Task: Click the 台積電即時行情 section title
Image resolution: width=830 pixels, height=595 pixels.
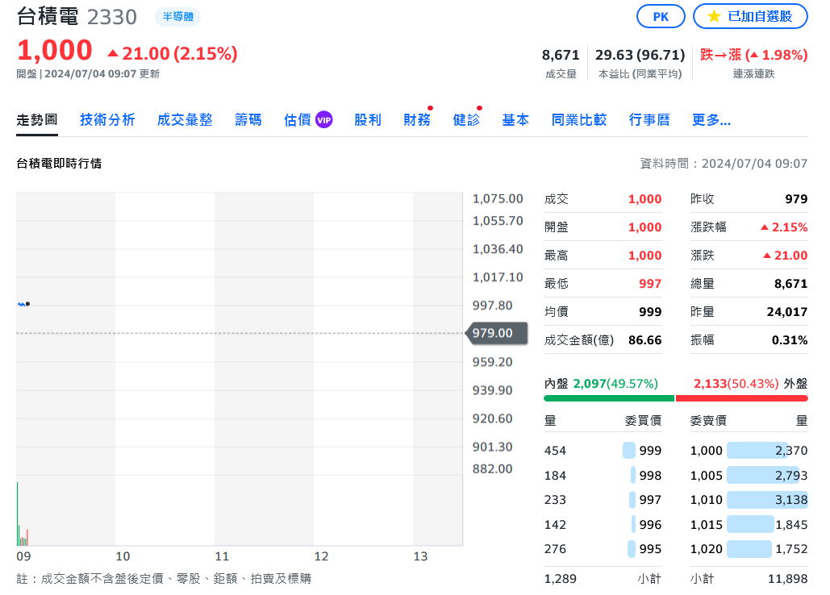Action: [x=60, y=164]
